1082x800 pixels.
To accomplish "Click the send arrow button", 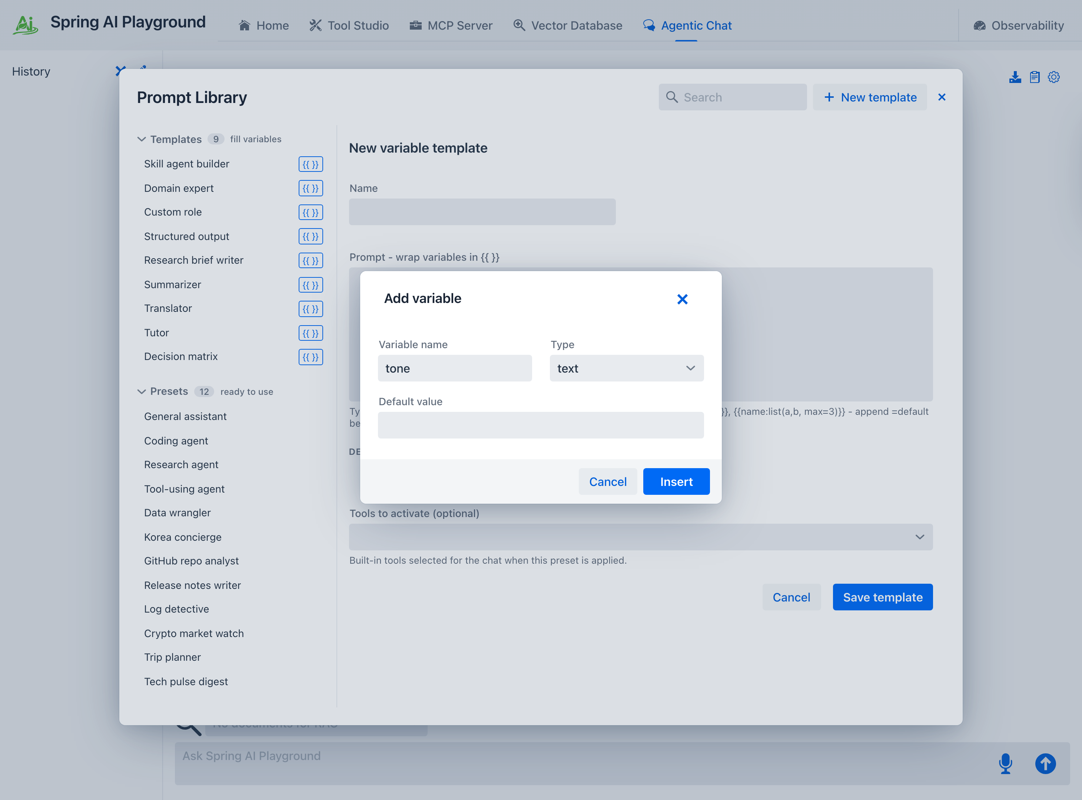I will (x=1045, y=764).
